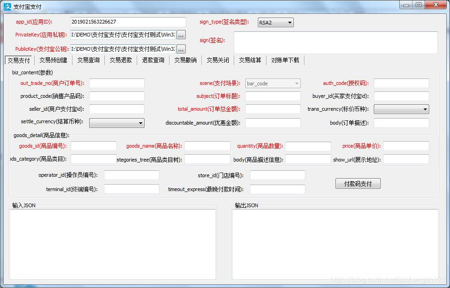Focus the body(商品描述信息) input field
This screenshot has height=288, width=450.
[x=308, y=159]
